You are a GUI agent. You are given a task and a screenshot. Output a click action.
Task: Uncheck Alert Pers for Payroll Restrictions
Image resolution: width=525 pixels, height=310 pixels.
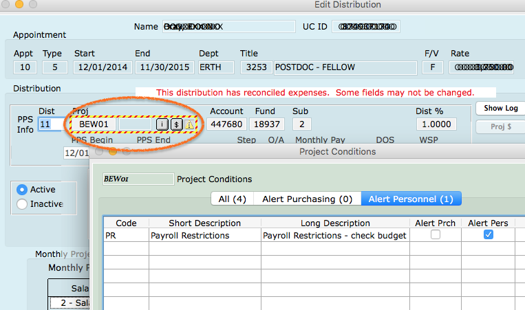pyautogui.click(x=489, y=235)
